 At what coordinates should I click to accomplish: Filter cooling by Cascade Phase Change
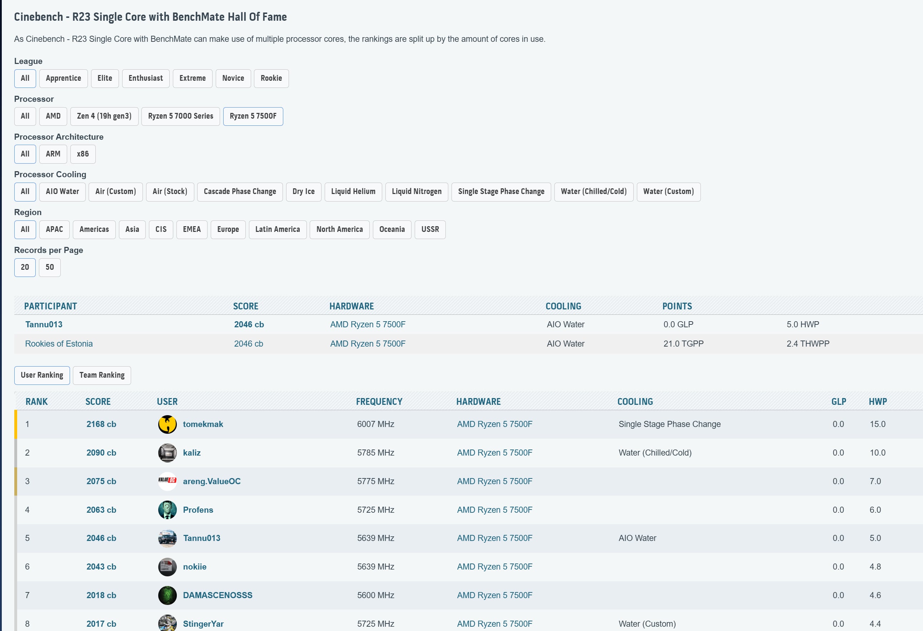click(240, 192)
